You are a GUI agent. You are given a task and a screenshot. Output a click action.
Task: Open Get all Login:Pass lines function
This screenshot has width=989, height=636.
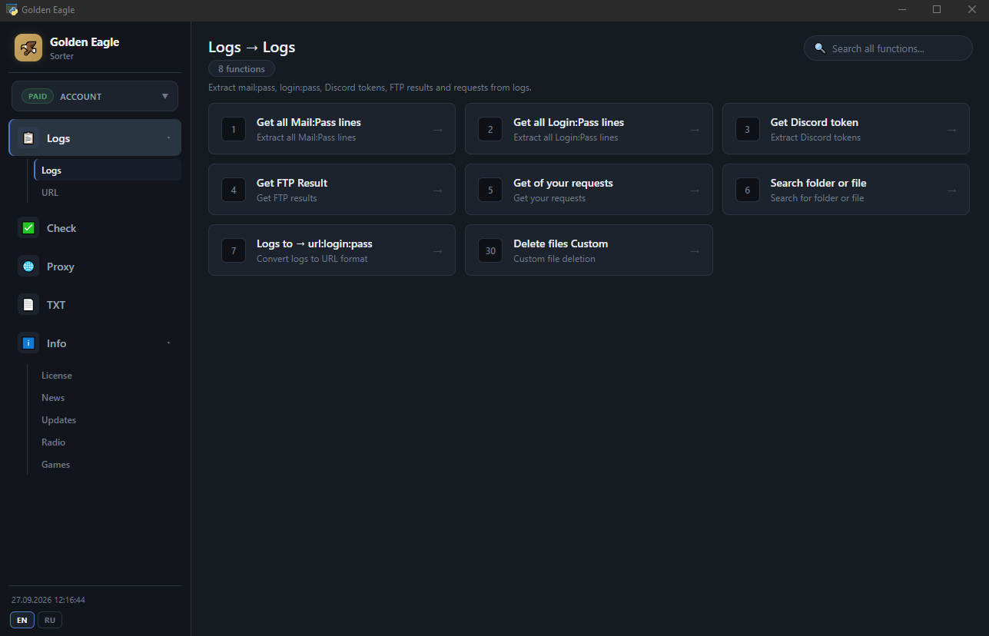[589, 129]
